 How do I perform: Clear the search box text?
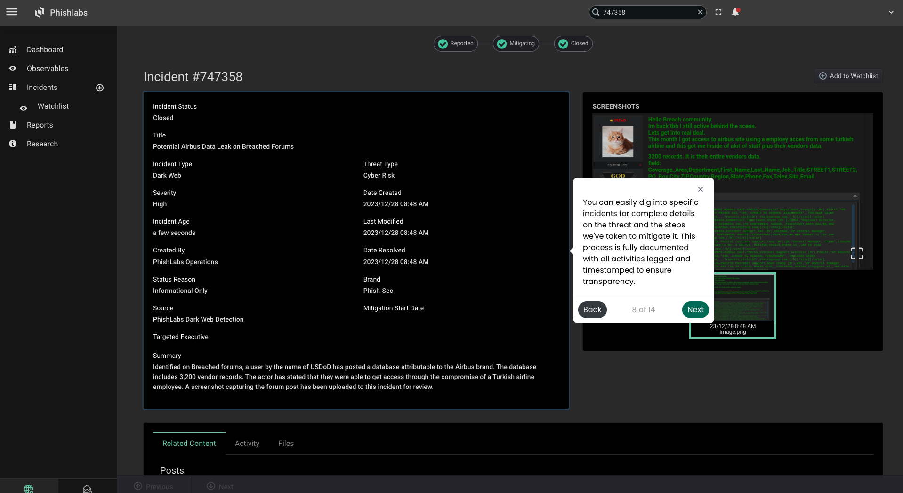click(700, 12)
